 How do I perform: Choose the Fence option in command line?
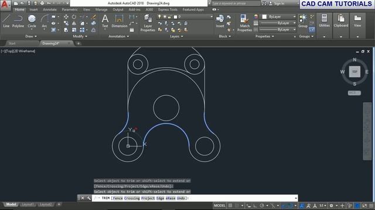[118, 198]
